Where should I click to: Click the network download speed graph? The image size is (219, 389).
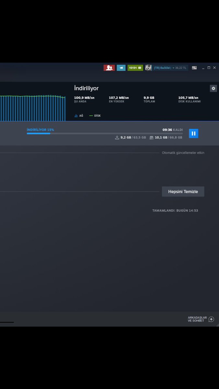point(32,108)
